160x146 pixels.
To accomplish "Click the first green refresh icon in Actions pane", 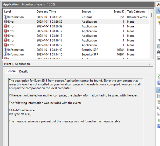I will click(x=159, y=77).
